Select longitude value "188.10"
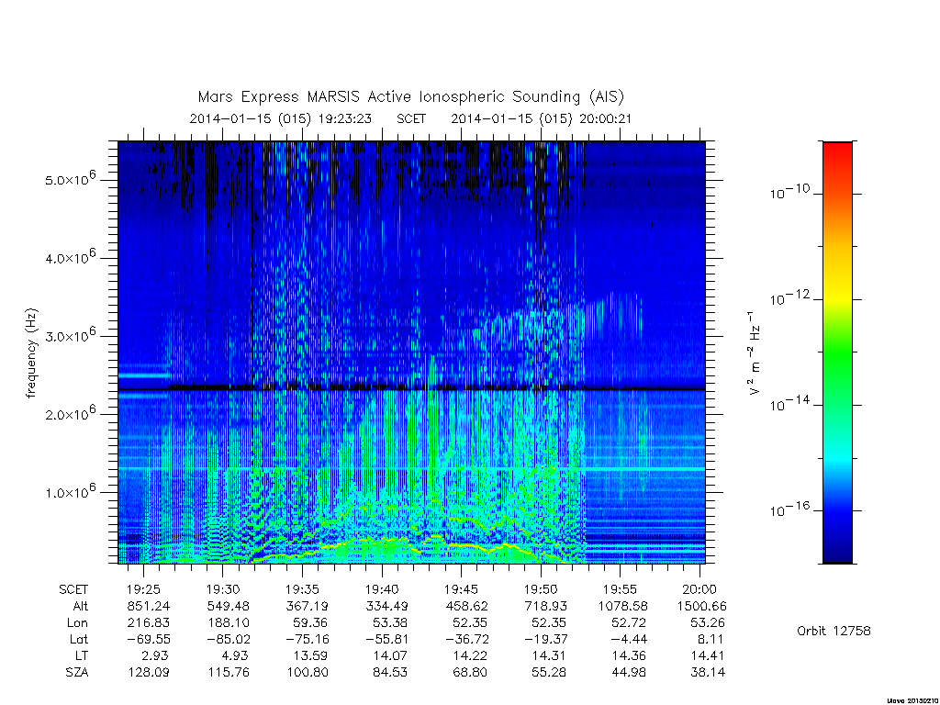This screenshot has height=705, width=940. coord(229,623)
